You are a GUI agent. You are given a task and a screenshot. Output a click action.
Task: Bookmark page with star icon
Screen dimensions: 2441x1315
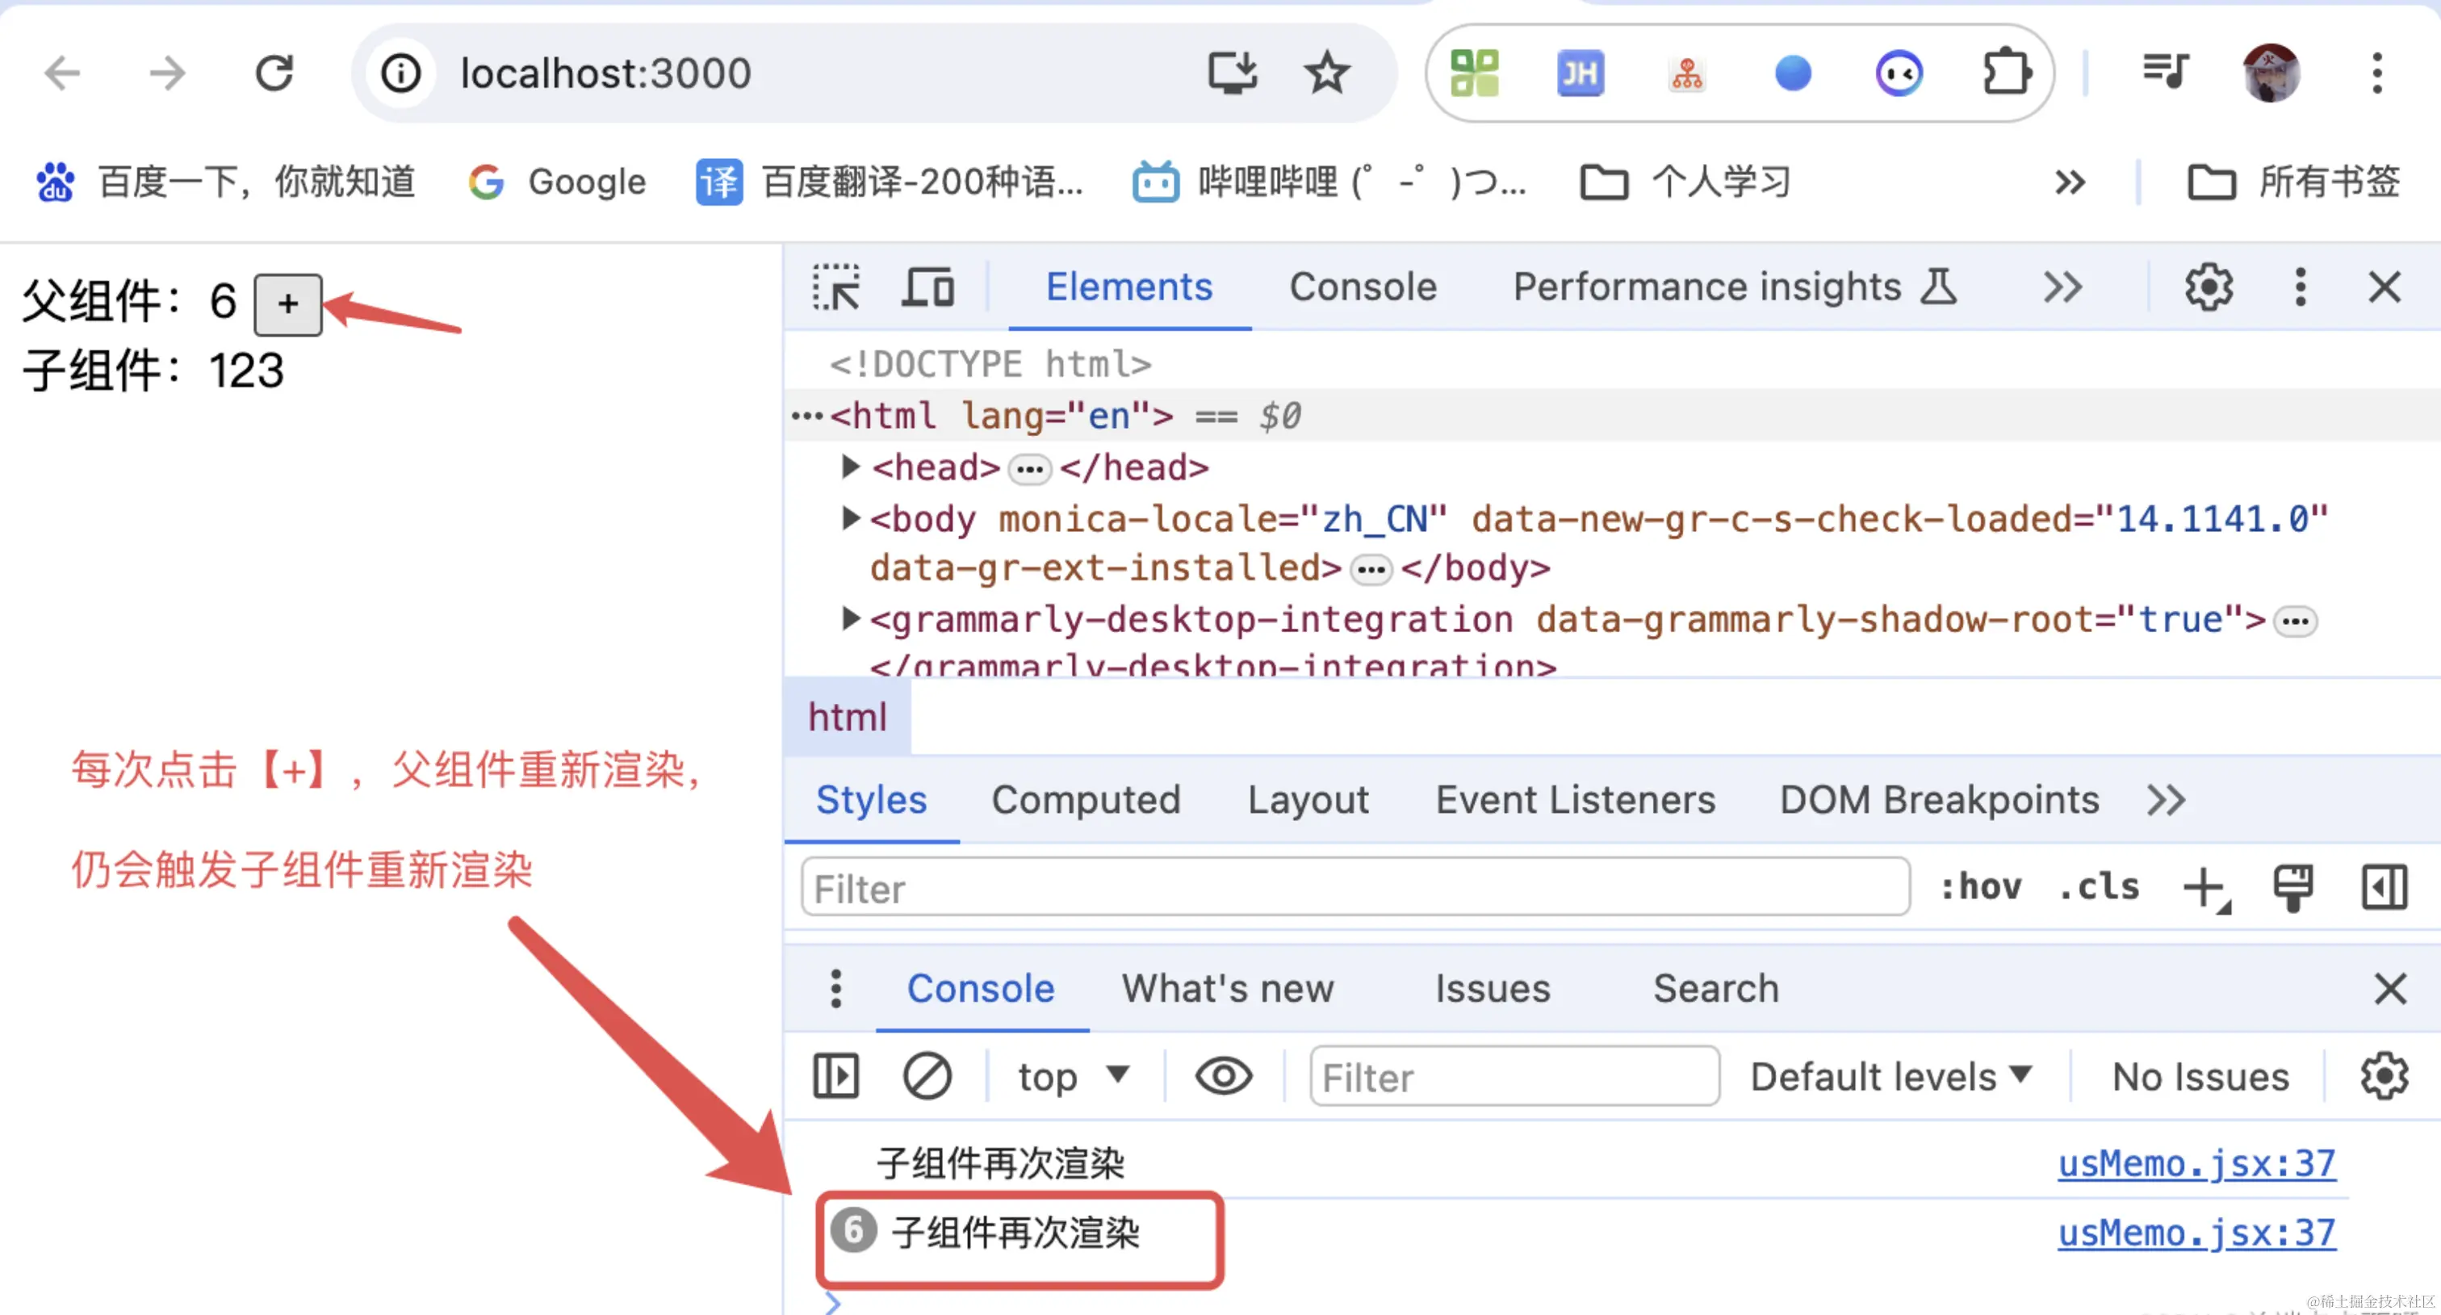point(1325,73)
